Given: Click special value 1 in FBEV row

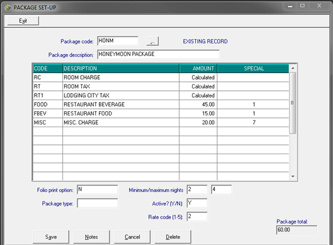Looking at the screenshot, I should point(253,114).
